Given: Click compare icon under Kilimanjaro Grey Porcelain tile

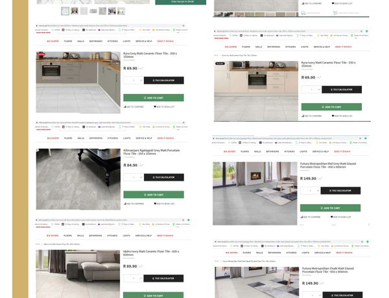Looking at the screenshot, I should tap(125, 204).
